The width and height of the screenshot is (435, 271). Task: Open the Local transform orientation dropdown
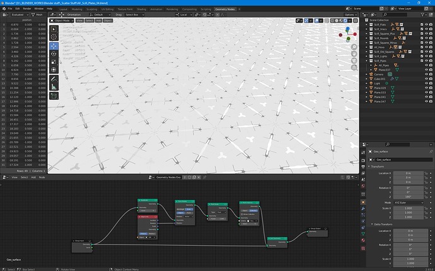pos(183,14)
